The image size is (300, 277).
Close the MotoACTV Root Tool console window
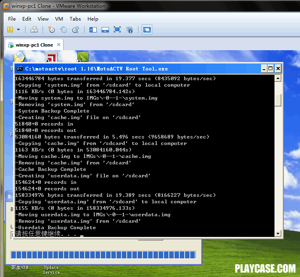(278, 68)
